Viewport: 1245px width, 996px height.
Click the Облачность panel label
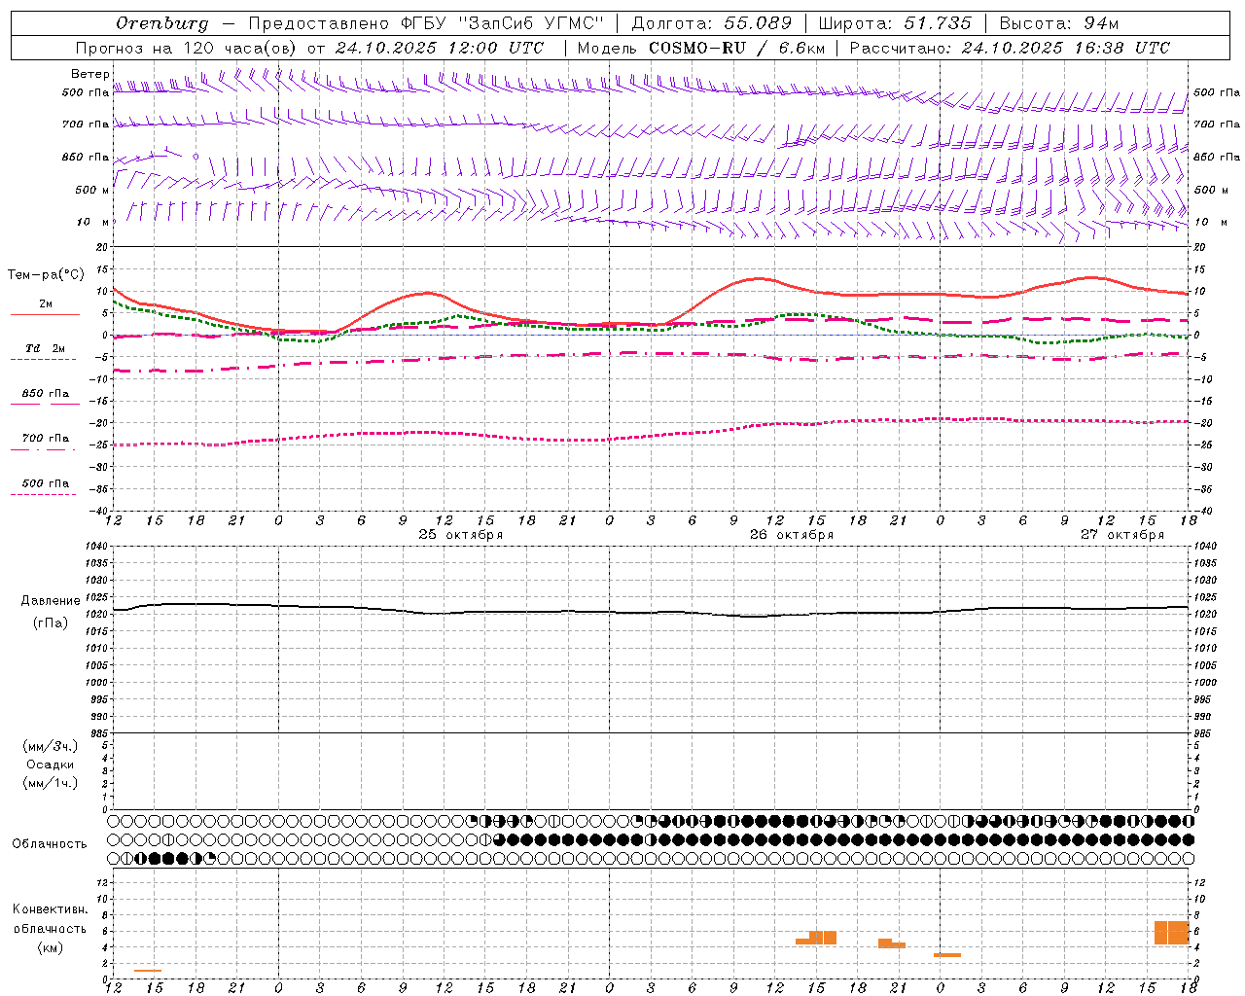tap(50, 844)
